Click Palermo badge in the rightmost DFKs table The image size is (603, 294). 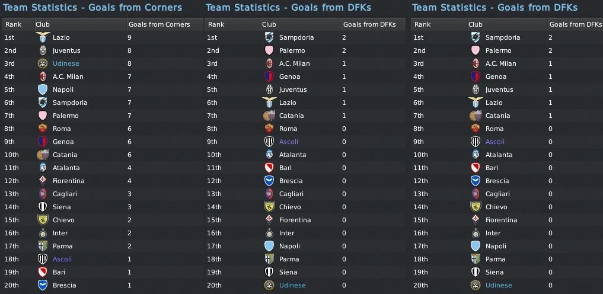pos(475,50)
